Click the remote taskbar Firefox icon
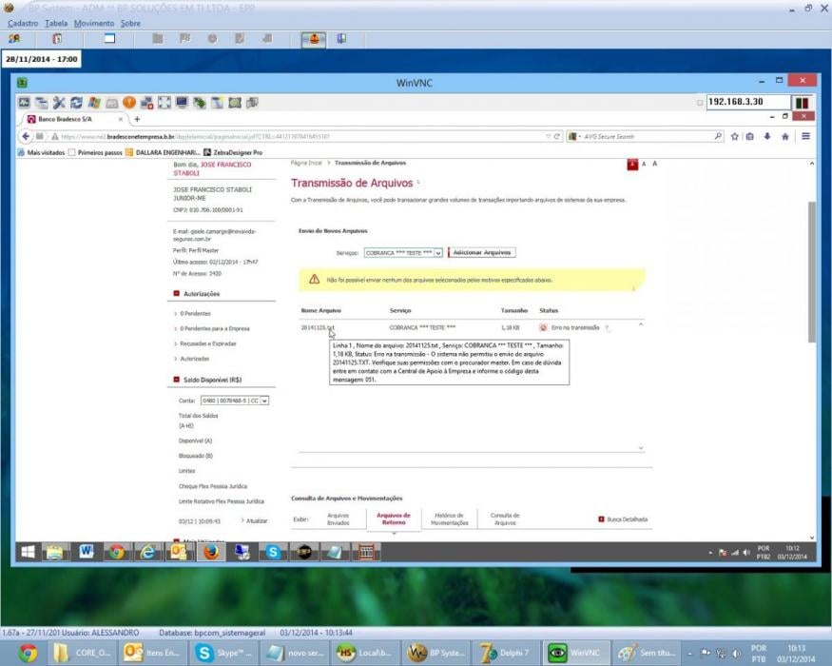The height and width of the screenshot is (666, 832). click(x=211, y=553)
